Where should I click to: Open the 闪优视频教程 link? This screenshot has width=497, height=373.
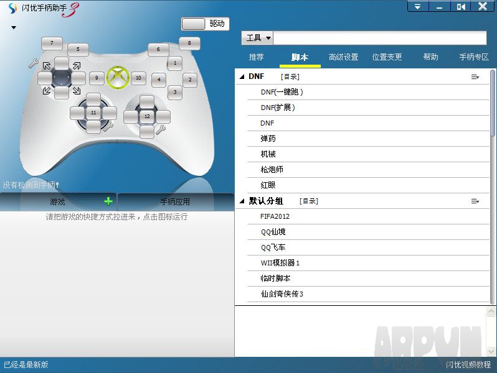pos(468,365)
